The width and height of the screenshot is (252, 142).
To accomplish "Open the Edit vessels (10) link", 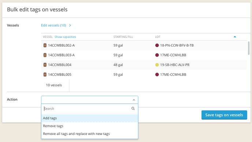I will (x=53, y=25).
